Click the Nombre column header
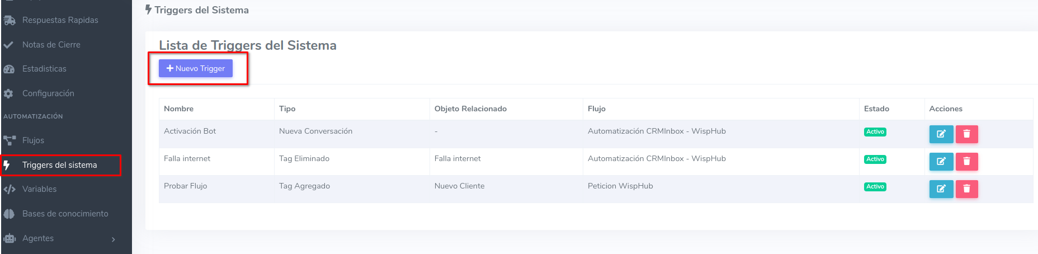 [x=178, y=109]
